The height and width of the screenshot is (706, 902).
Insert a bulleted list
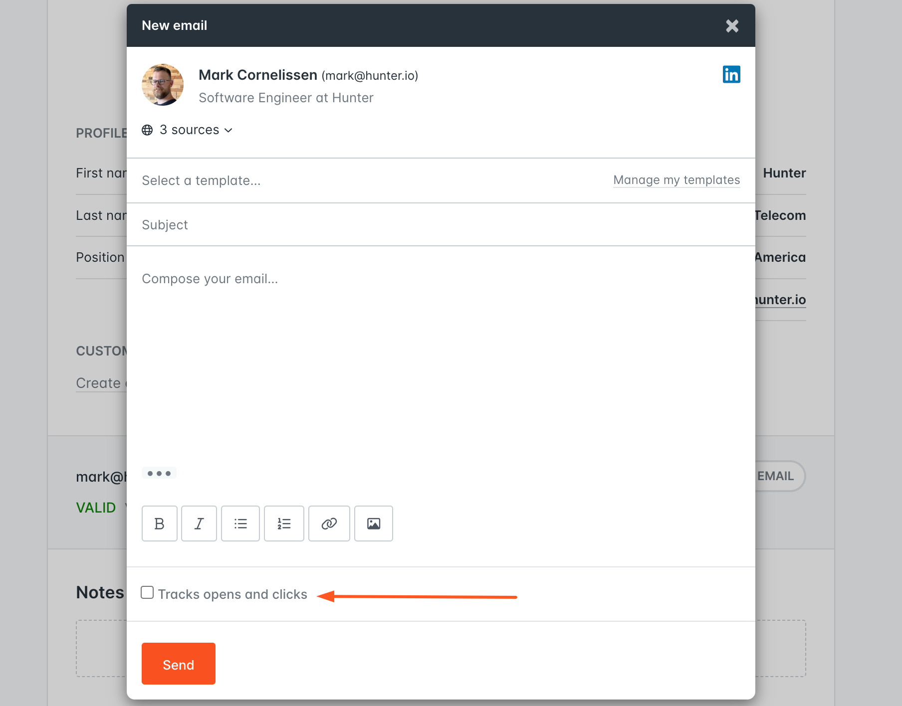240,524
